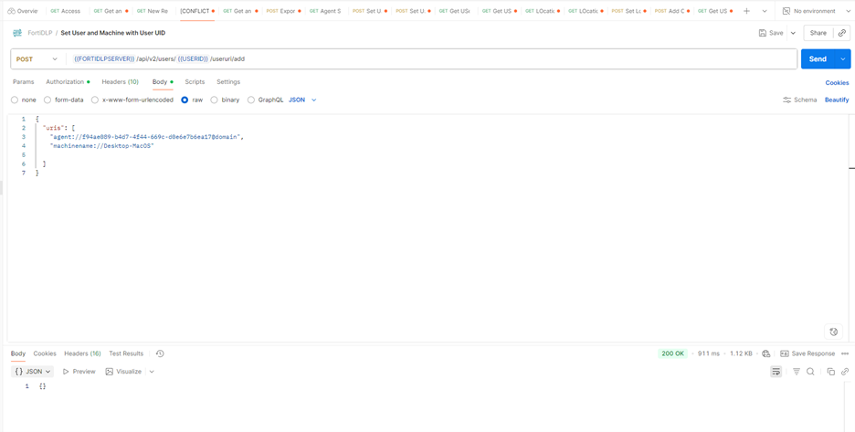Screen dimensions: 855x432
Task: Open the GET Agent S request tab
Action: click(325, 11)
